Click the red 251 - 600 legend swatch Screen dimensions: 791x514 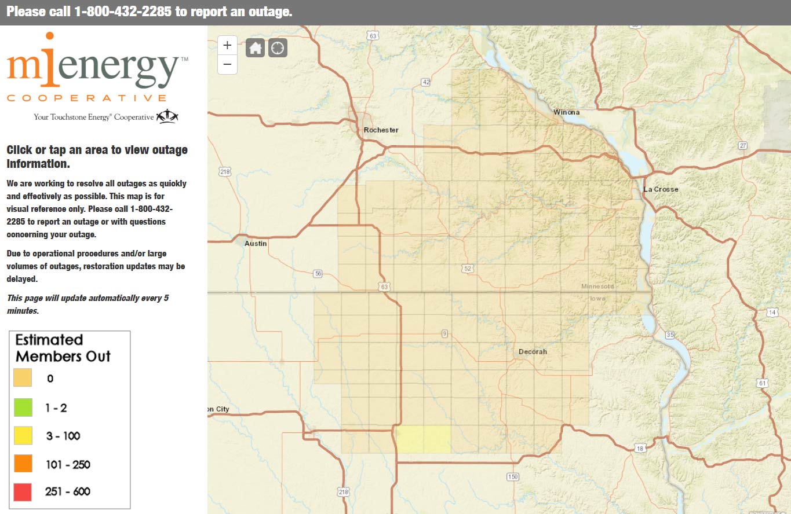tap(23, 492)
